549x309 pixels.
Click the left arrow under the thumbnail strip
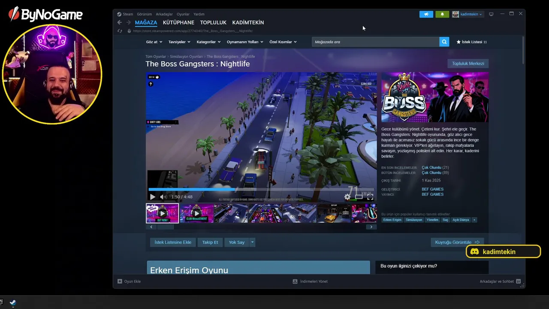pos(151,227)
